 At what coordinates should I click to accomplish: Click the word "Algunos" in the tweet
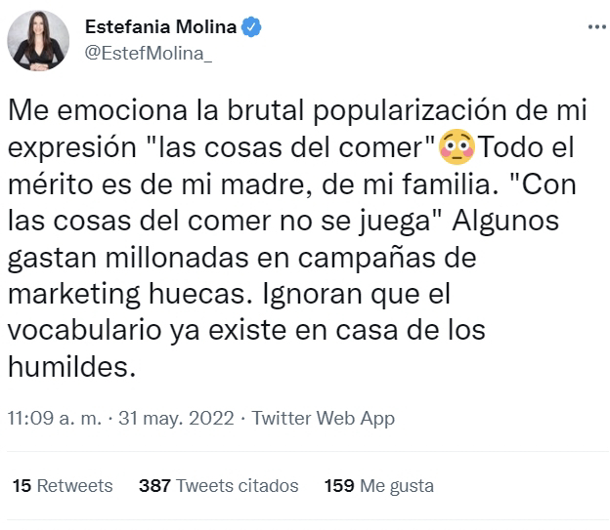[517, 221]
